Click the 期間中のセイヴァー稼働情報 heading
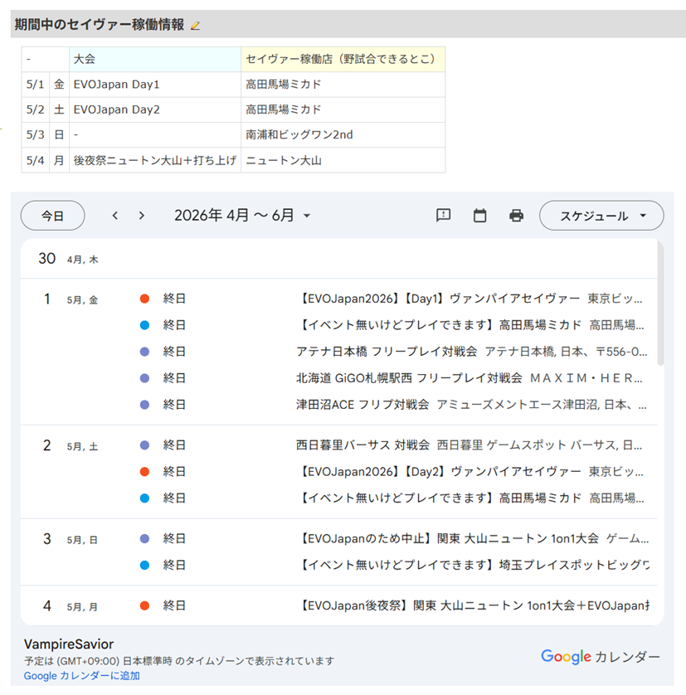Image resolution: width=686 pixels, height=695 pixels. click(100, 24)
